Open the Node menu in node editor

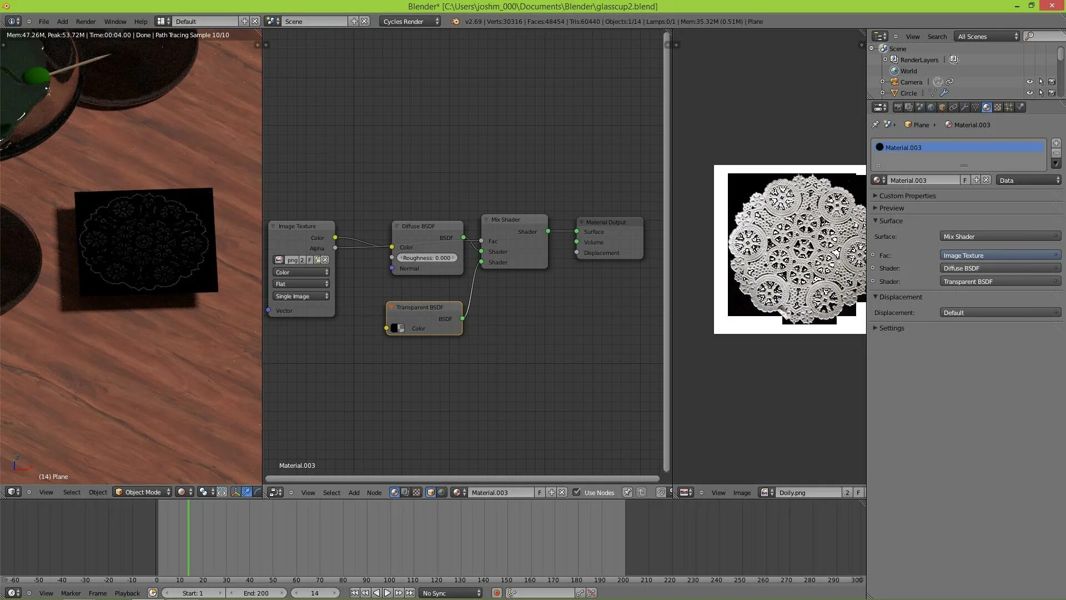[374, 492]
